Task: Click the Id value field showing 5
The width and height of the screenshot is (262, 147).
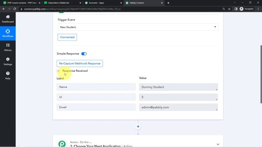Action: [x=178, y=97]
